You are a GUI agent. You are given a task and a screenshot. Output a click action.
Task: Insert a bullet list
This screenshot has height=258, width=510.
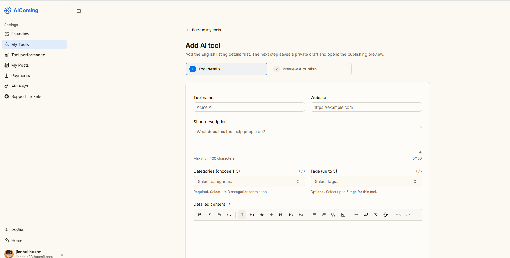[314, 215]
